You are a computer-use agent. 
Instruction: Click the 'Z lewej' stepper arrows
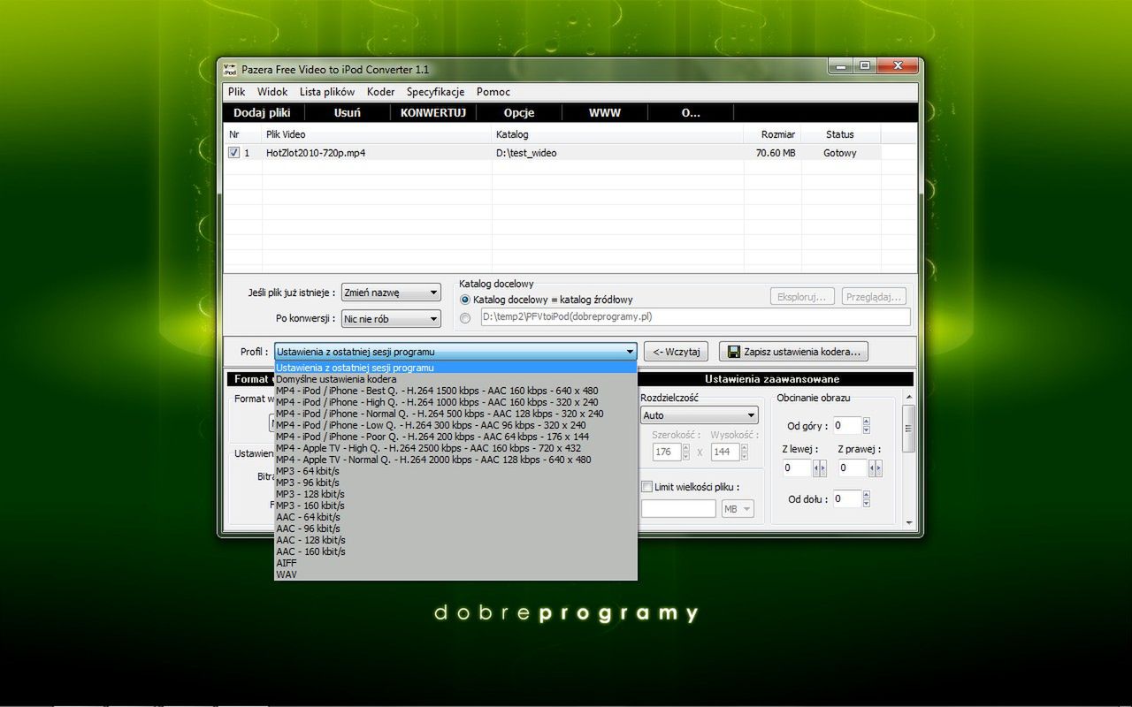pyautogui.click(x=819, y=468)
